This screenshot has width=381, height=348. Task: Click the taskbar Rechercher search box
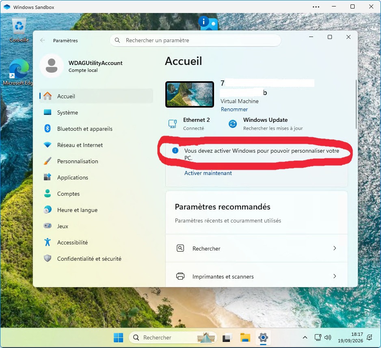[173, 337]
